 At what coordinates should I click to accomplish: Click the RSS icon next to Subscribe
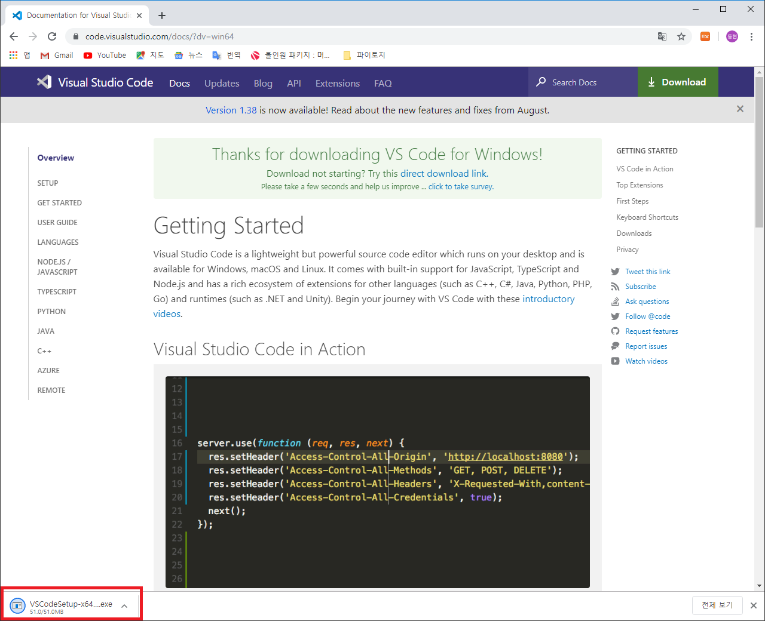click(615, 287)
